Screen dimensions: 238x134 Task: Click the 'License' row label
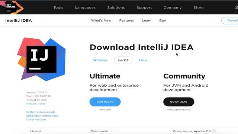click(36, 131)
